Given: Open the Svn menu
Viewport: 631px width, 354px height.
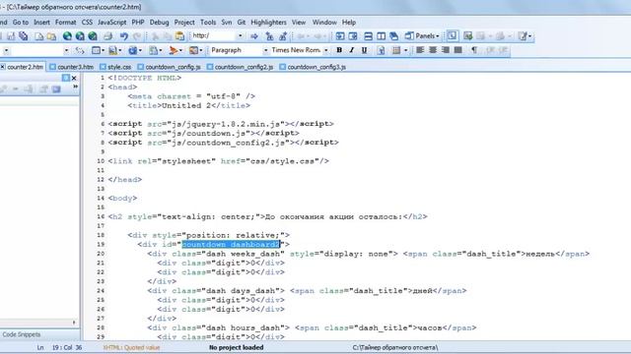Looking at the screenshot, I should tap(227, 23).
